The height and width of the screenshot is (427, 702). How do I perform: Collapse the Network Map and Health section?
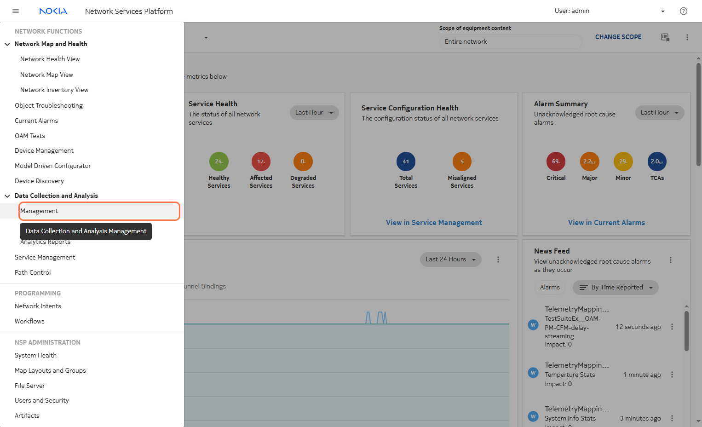[7, 44]
